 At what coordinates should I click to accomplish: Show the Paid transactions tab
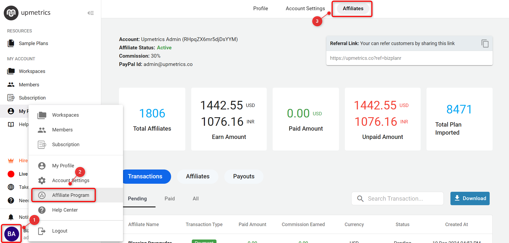170,198
